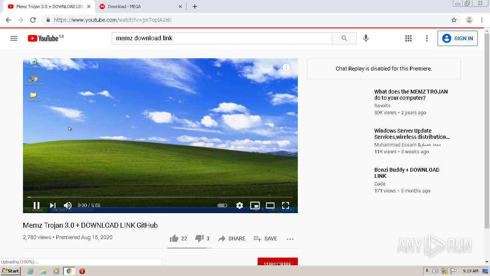Open system tray network icon
This screenshot has width=490, height=276.
(x=444, y=271)
